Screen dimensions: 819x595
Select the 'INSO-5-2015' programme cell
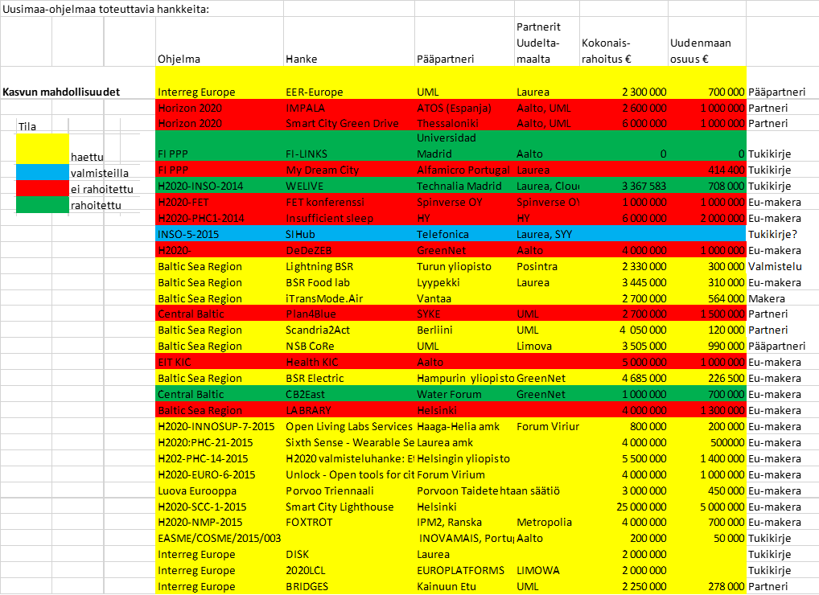[x=220, y=234]
